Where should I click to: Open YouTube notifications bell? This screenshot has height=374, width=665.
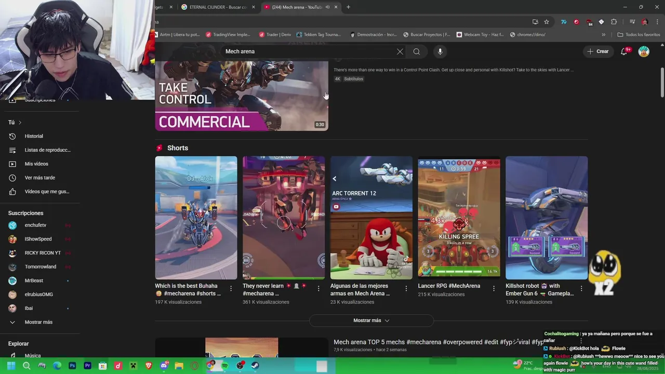(624, 51)
